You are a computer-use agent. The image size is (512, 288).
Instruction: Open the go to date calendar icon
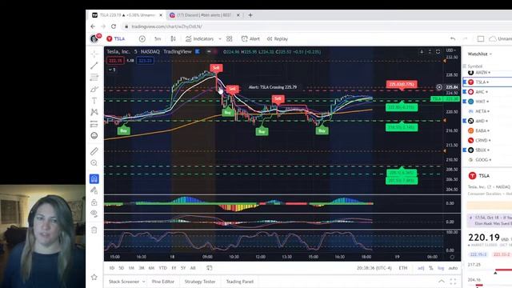coord(210,268)
